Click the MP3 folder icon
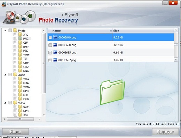This screenshot has width=181, height=138. tap(20, 91)
